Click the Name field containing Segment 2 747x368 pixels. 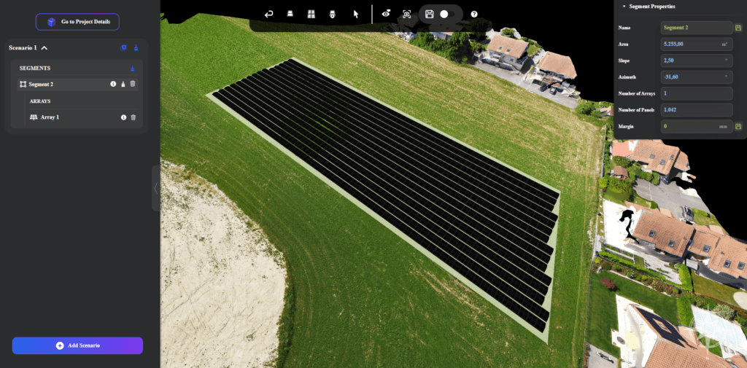[697, 28]
